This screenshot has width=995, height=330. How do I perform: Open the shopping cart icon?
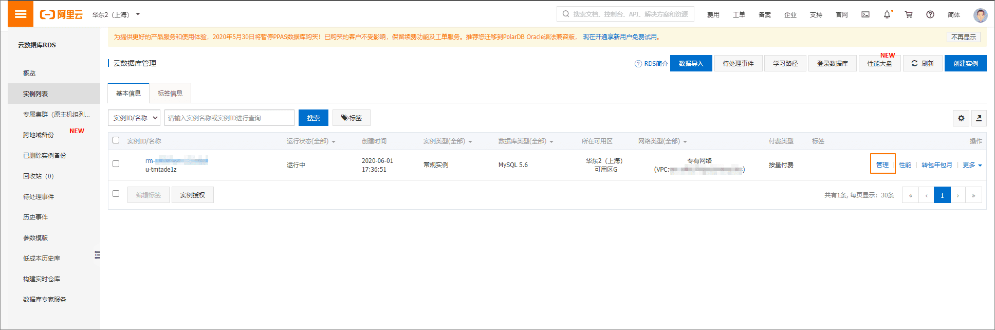(909, 14)
